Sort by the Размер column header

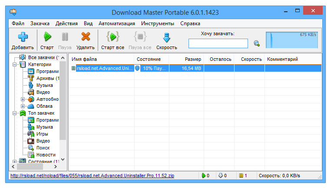[x=186, y=59]
